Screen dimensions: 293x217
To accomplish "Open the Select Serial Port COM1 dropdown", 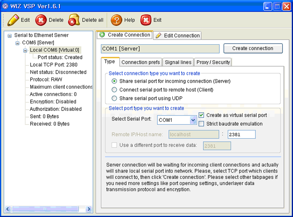I will pos(193,120).
